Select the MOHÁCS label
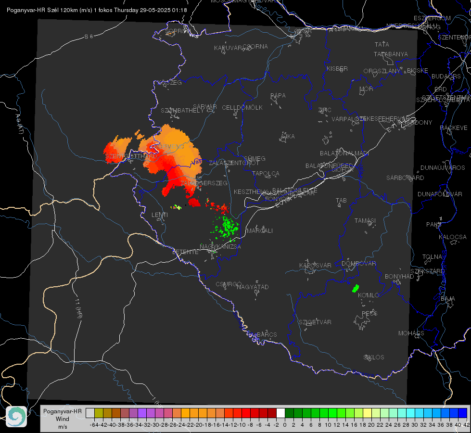 [411, 333]
